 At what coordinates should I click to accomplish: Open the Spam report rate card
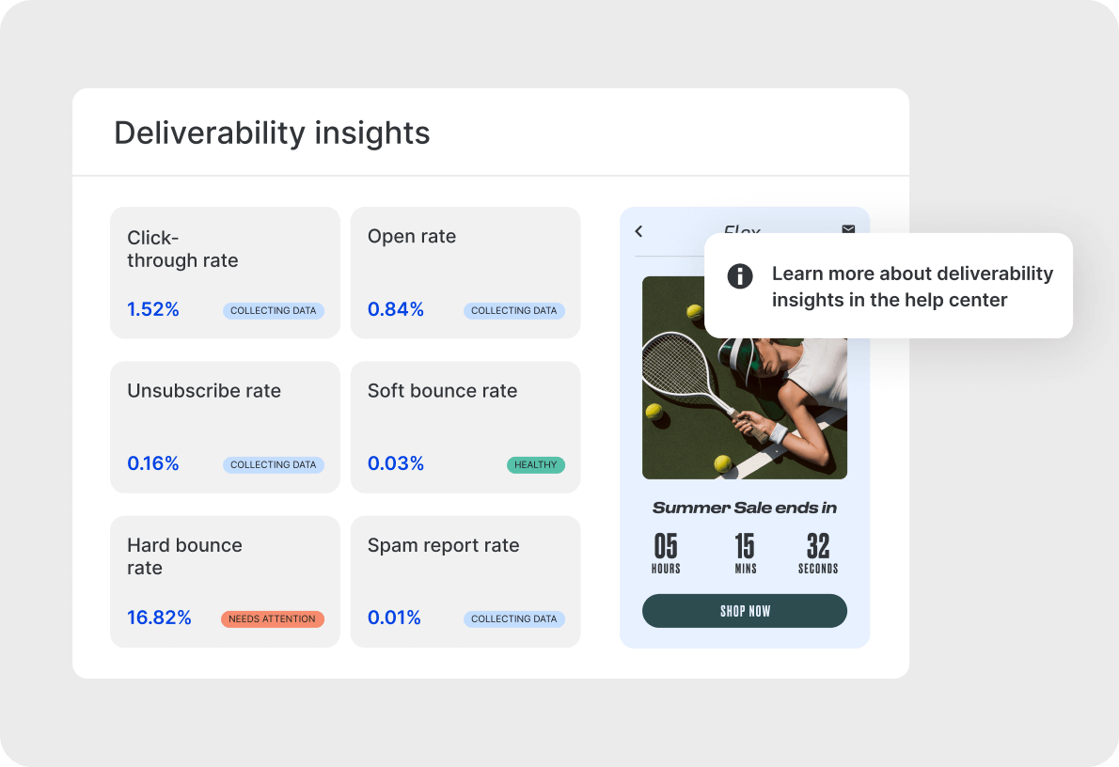pyautogui.click(x=465, y=582)
